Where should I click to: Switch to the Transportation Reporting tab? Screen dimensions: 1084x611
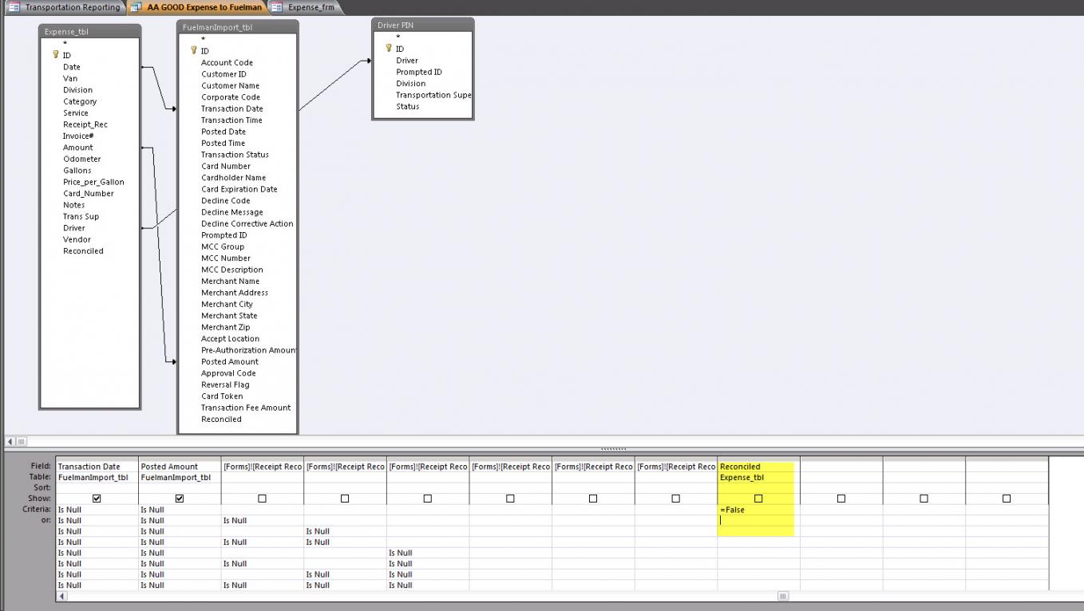pos(65,7)
